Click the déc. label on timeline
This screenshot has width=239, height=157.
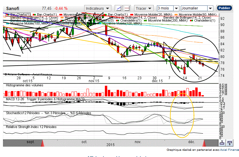191,142
